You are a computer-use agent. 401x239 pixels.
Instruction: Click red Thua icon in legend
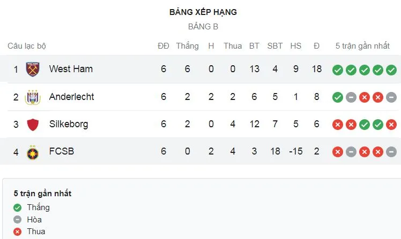(x=19, y=232)
